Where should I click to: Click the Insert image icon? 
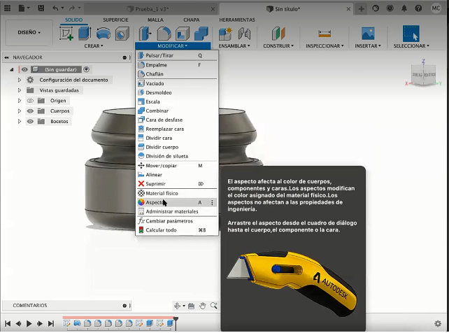coord(368,34)
